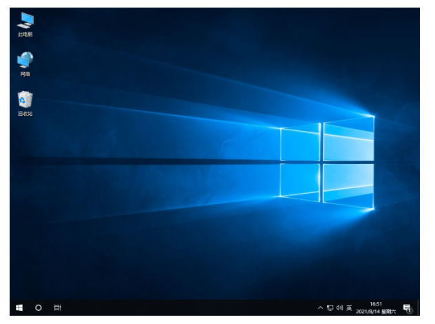Click the 网络 label under the globe icon
The width and height of the screenshot is (435, 324).
[x=25, y=74]
